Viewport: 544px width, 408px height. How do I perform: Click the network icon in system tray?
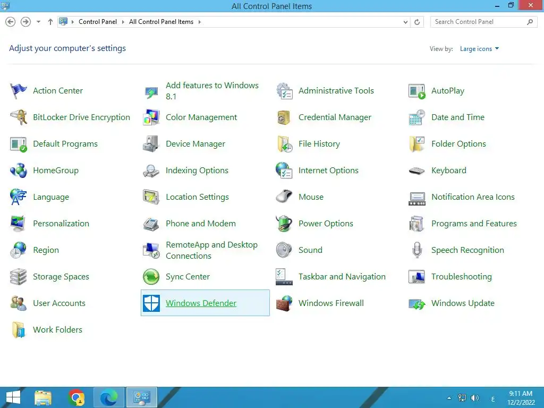click(x=462, y=398)
